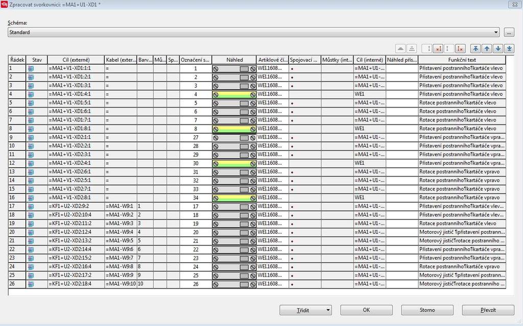Click the function text cell of row 20
The height and width of the screenshot is (326, 523).
coord(462,232)
